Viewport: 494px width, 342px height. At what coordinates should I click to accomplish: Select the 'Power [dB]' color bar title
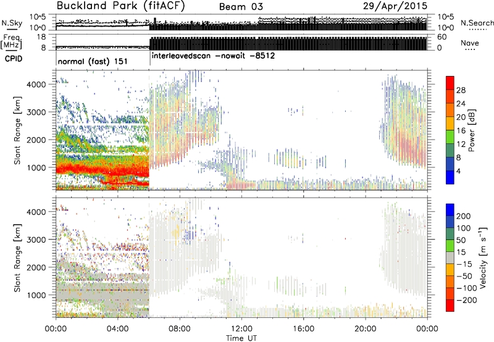pos(472,130)
